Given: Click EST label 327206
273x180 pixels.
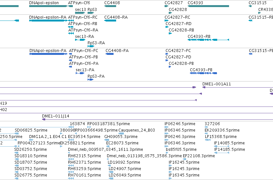Looking at the screenshot, I should point(212,124).
